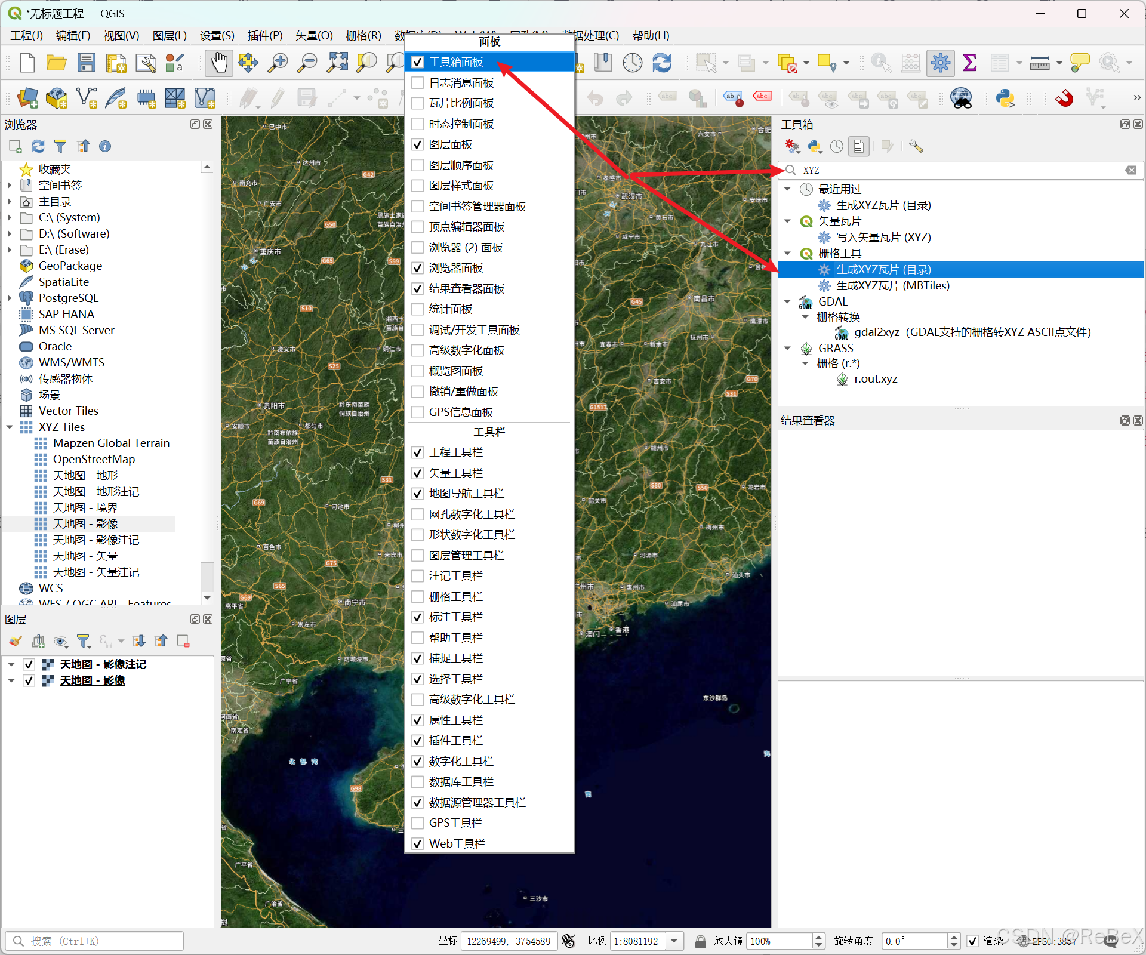Click EPSG:3857 CRS button in status bar
The width and height of the screenshot is (1146, 955).
click(1049, 941)
